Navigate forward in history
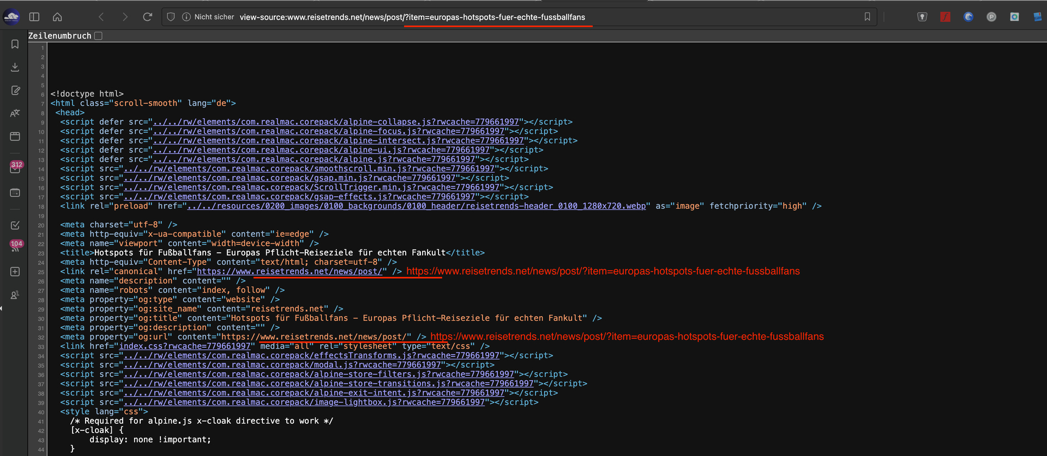1047x456 pixels. point(125,17)
